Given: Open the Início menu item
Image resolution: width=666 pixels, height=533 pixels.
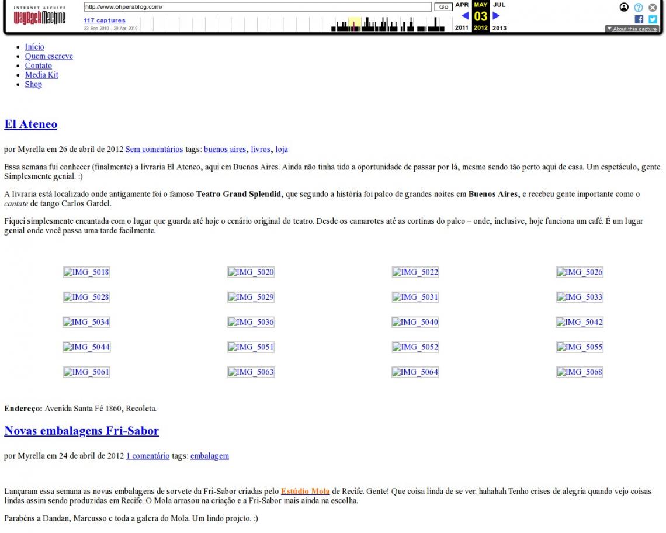Looking at the screenshot, I should 34,47.
